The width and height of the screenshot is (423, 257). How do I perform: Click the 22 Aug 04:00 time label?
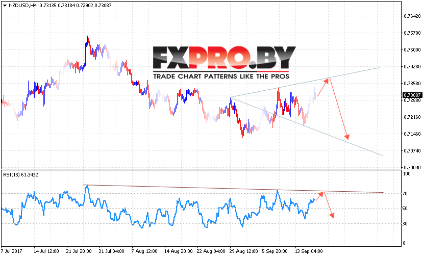211,251
